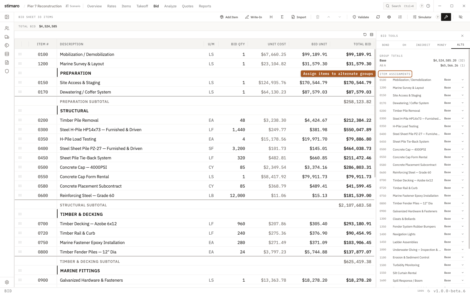Open the truck icon in sidebar

[x=7, y=37]
